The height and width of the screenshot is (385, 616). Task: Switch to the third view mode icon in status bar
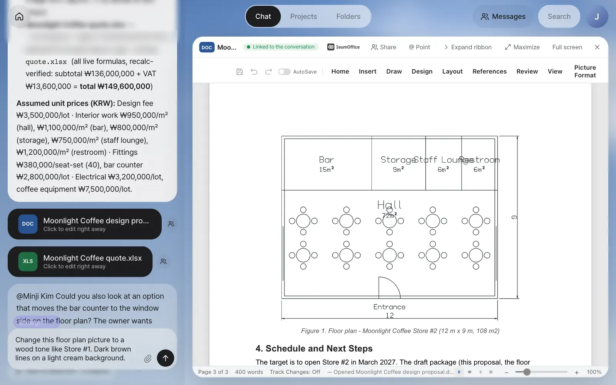480,372
